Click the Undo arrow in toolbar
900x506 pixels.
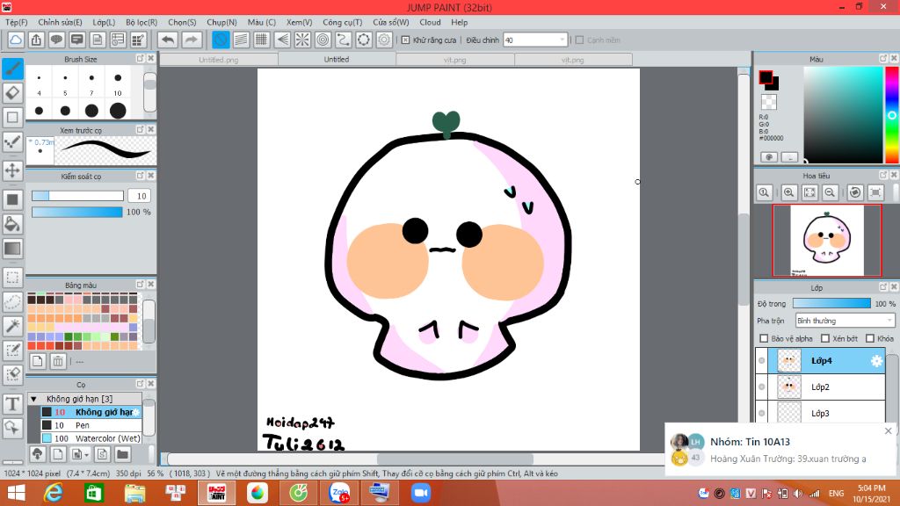pos(167,40)
